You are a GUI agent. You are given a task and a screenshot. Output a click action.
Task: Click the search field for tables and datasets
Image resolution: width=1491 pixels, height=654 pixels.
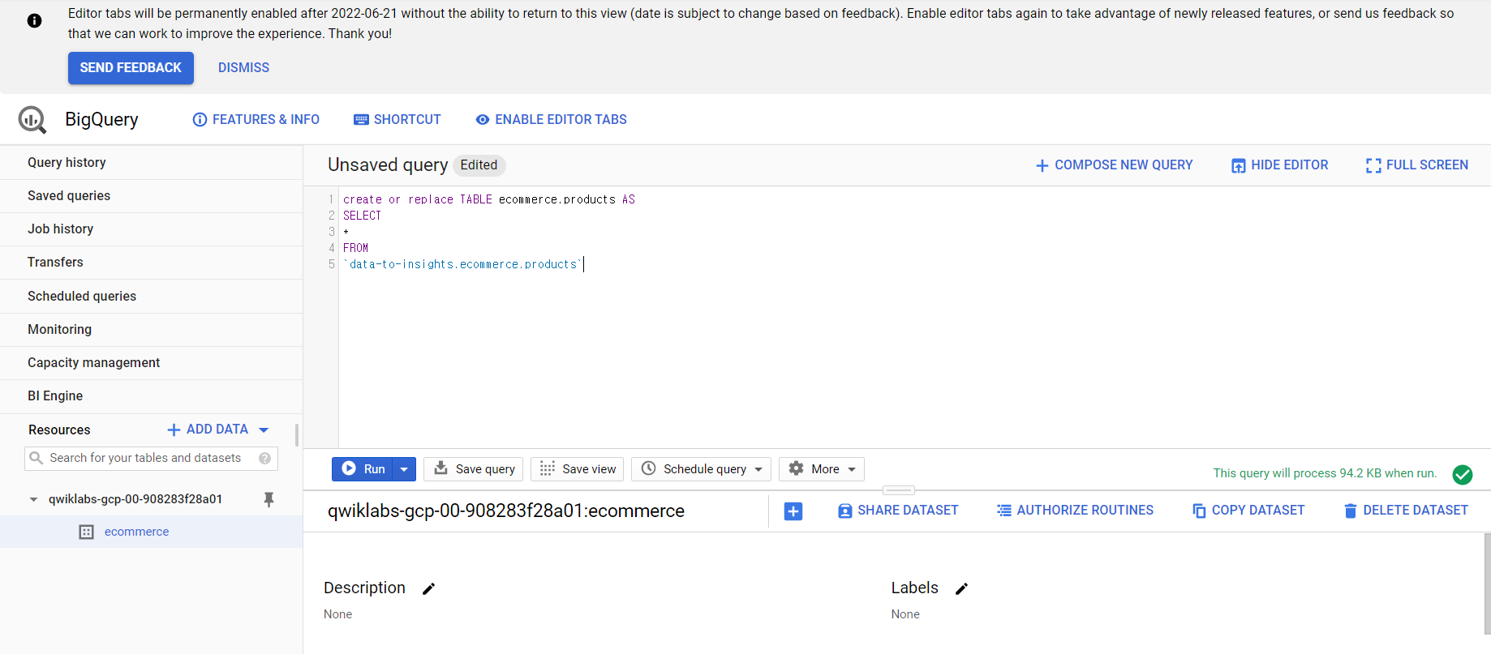151,458
